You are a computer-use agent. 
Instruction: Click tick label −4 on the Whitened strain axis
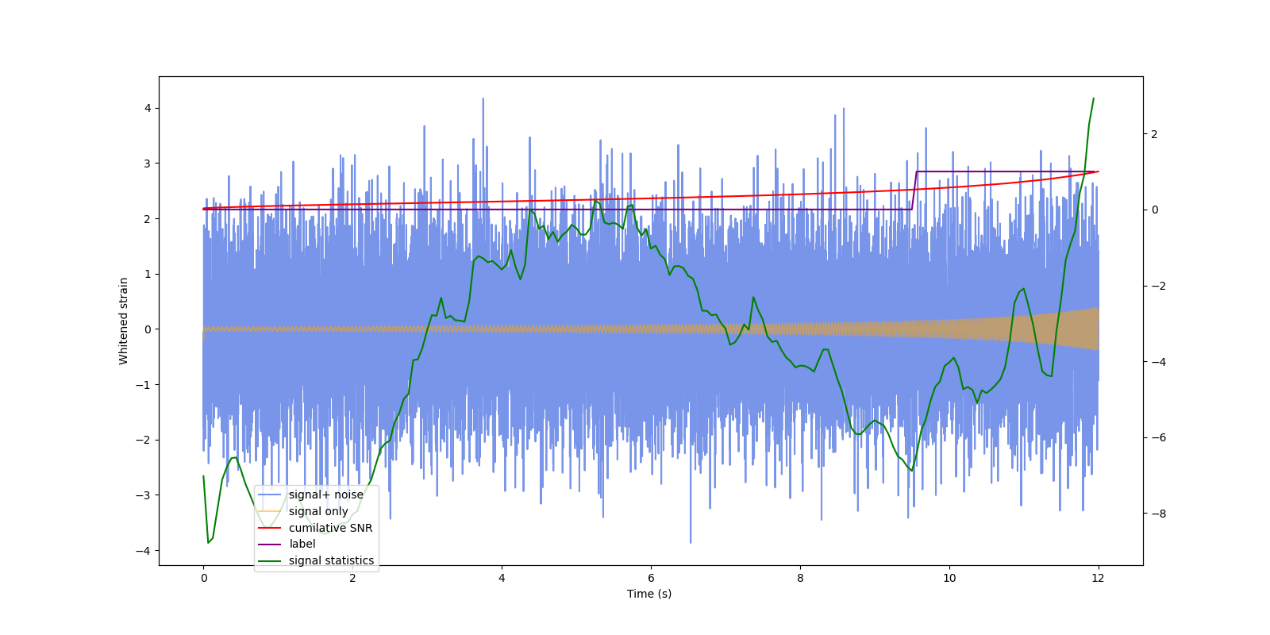coord(144,551)
